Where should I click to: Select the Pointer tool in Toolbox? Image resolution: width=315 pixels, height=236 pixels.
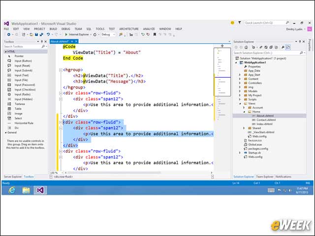(19, 56)
